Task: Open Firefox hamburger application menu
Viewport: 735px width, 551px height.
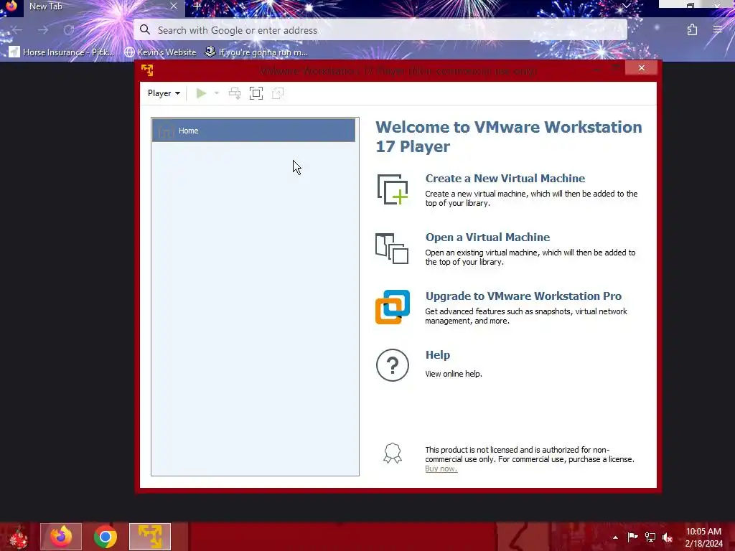Action: click(x=718, y=30)
